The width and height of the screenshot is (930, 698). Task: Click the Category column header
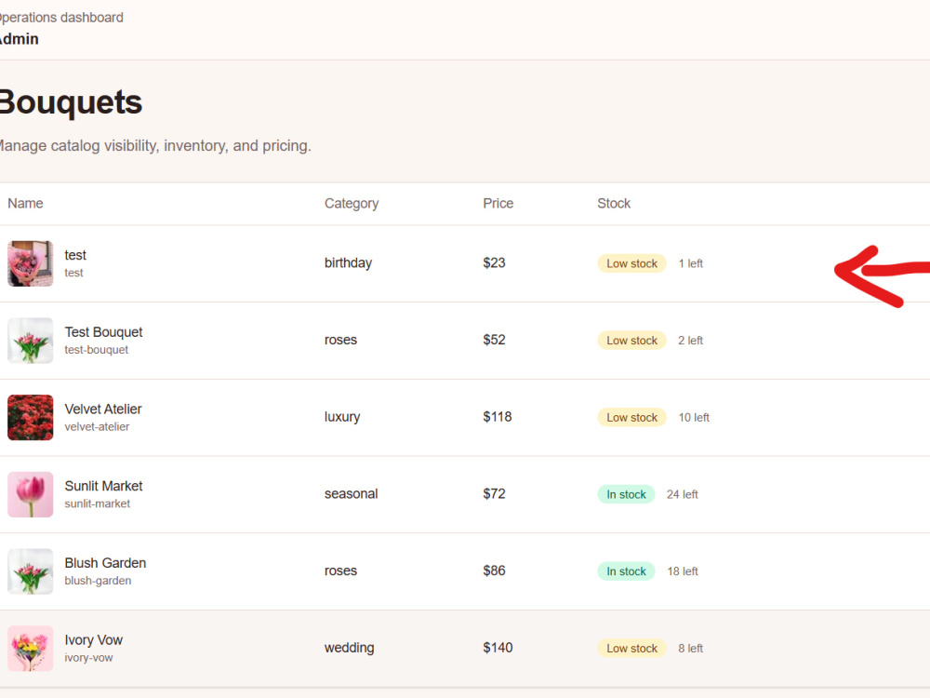(x=352, y=204)
